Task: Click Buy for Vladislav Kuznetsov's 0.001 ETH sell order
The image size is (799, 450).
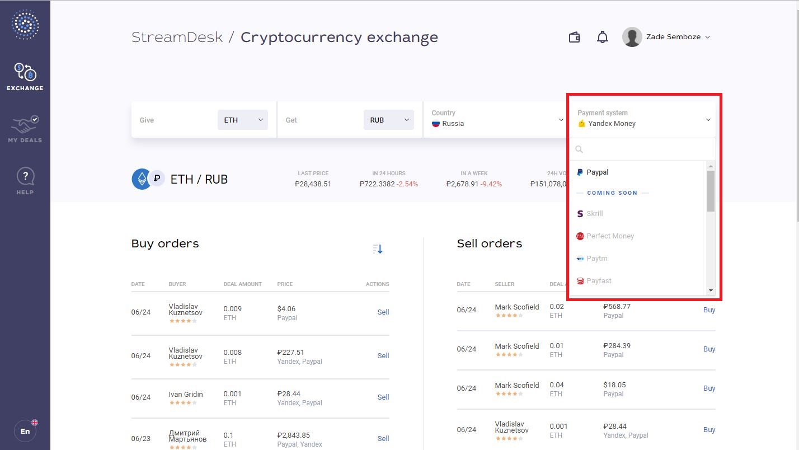Action: point(709,430)
